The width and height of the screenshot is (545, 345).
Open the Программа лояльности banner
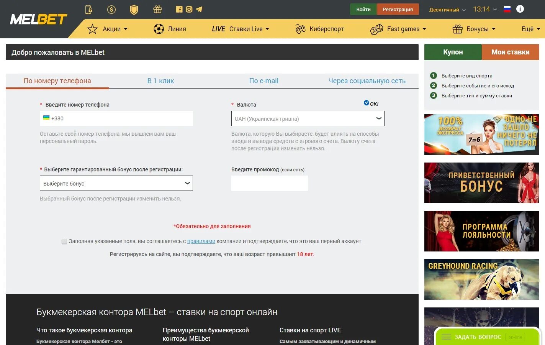482,231
